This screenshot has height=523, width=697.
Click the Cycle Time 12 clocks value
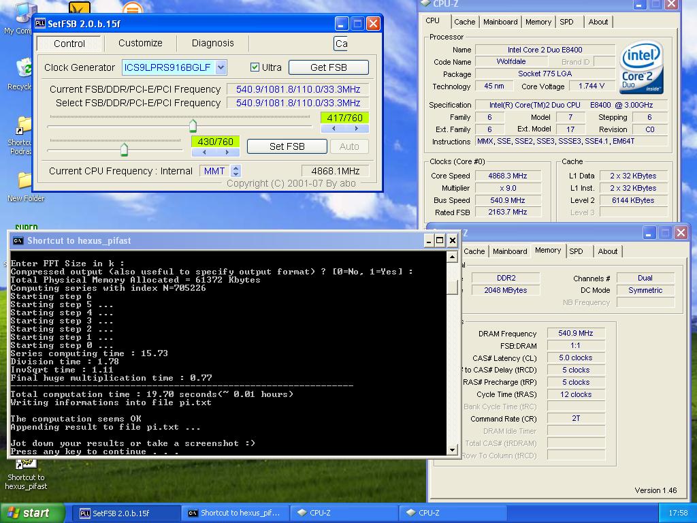coord(576,394)
